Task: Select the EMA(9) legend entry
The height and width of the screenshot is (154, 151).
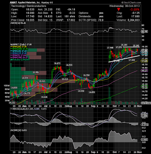Action: 18,55
